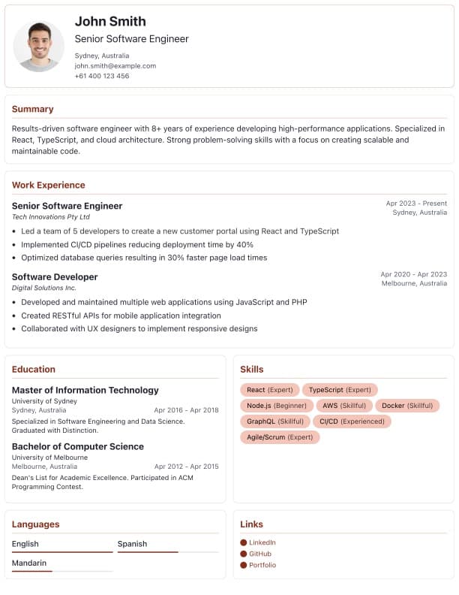This screenshot has width=459, height=595.
Task: Click the email john.smith@example.com
Action: click(x=115, y=65)
